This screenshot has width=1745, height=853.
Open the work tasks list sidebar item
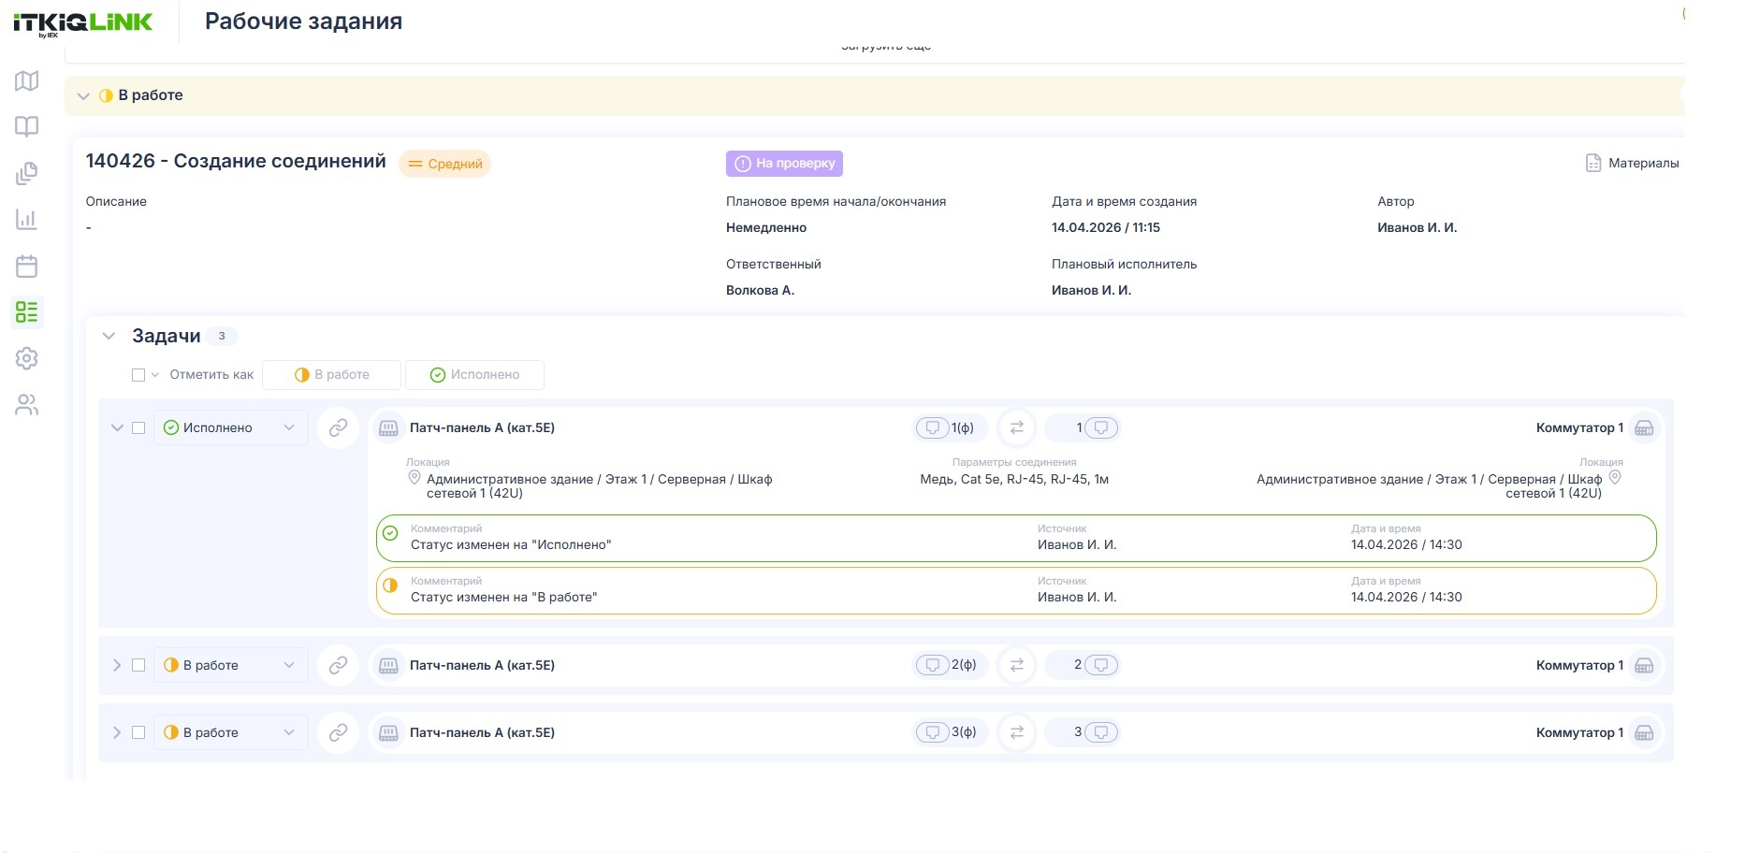[x=27, y=312]
